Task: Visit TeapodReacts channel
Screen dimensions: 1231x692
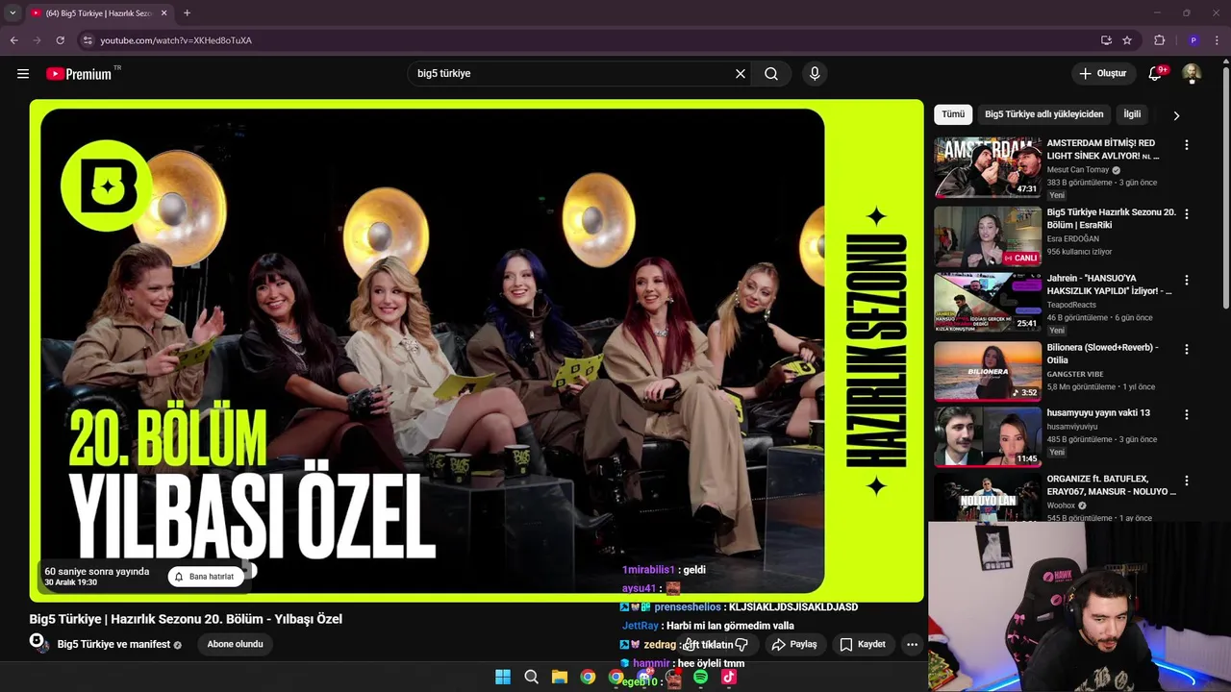Action: 1072,306
